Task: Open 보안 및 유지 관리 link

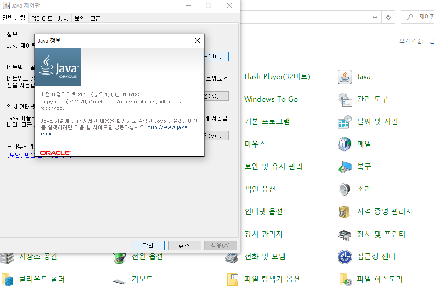Action: 273,166
